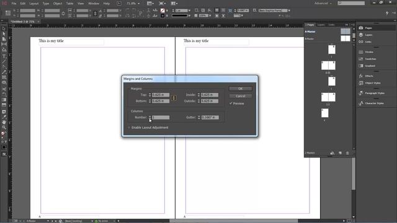Select the Rectangle Frame tool

coord(4,77)
